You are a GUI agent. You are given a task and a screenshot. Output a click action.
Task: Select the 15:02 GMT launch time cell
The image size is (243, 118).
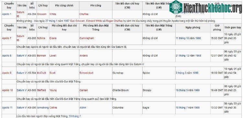pyautogui.click(x=217, y=38)
